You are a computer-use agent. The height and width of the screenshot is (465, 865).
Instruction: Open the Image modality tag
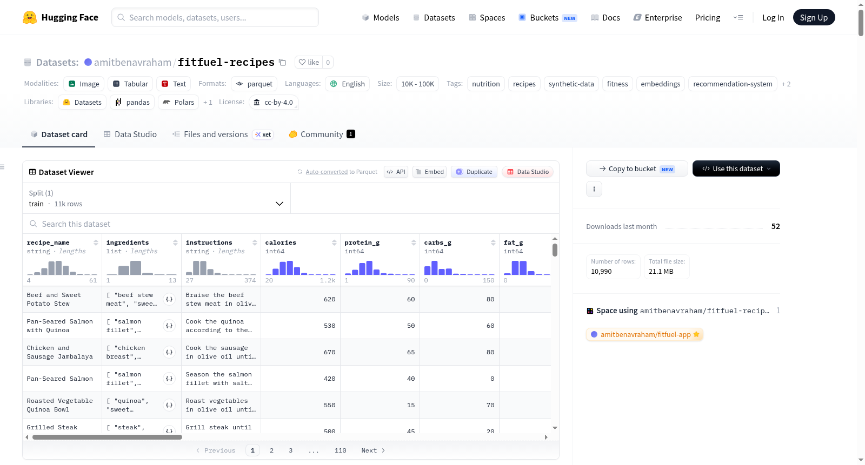(84, 84)
